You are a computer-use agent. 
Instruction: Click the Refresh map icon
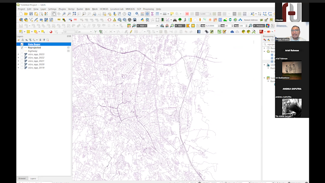(129, 14)
